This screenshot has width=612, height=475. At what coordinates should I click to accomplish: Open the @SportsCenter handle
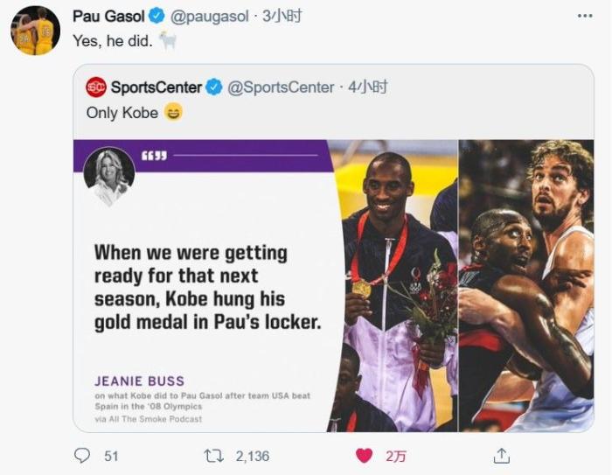click(280, 87)
